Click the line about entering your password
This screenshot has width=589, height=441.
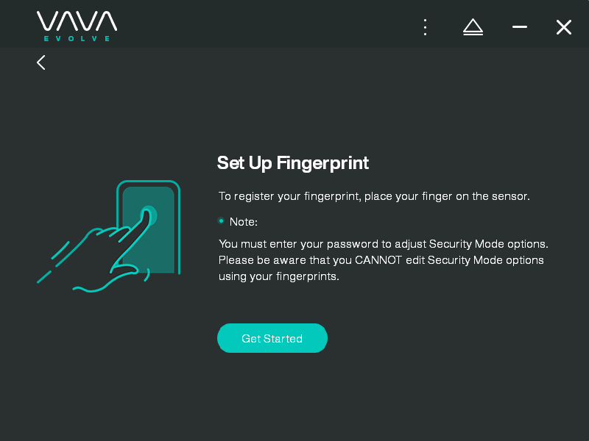383,244
